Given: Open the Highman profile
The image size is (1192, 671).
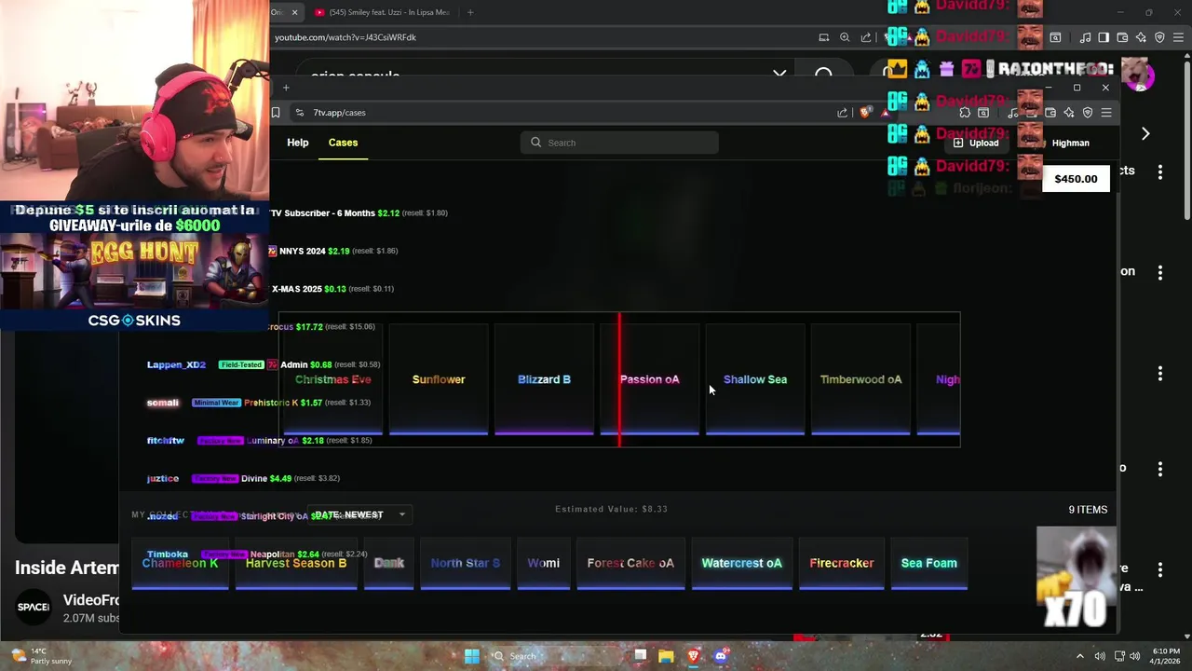Looking at the screenshot, I should pyautogui.click(x=1070, y=143).
